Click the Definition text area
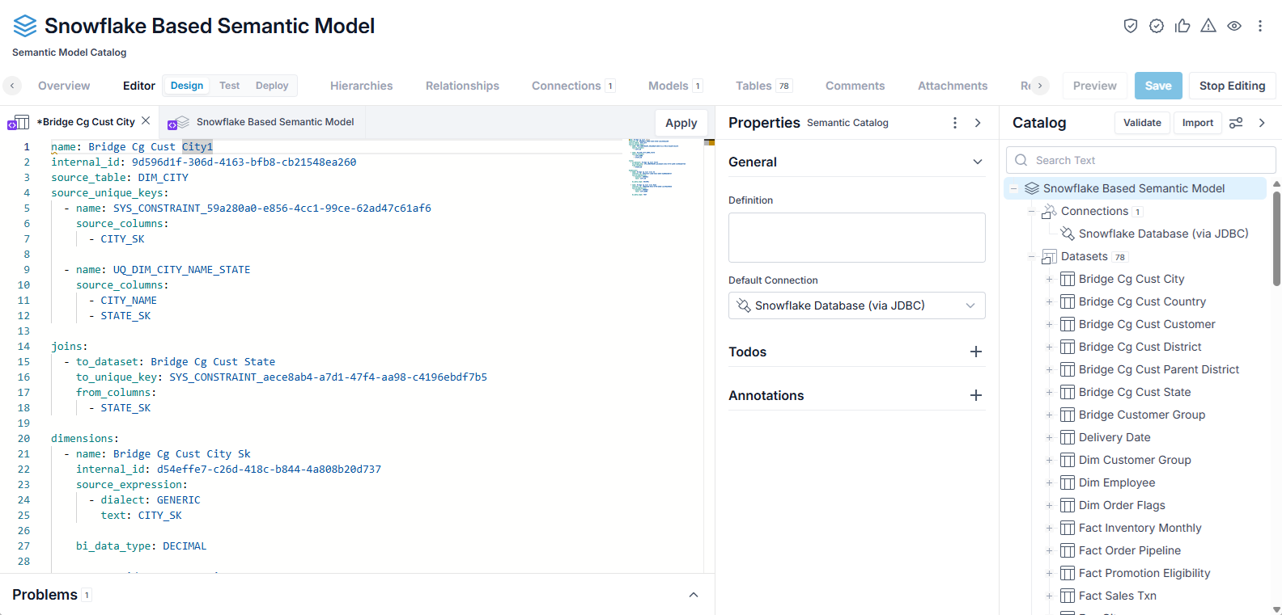The height and width of the screenshot is (615, 1282). (x=857, y=238)
